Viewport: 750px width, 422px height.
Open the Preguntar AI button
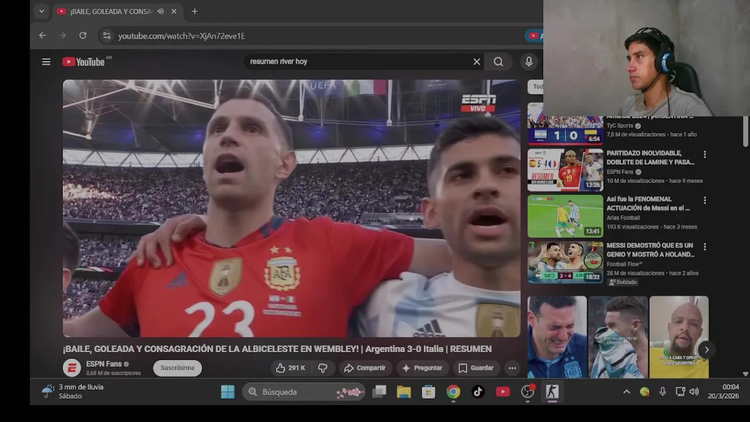(x=422, y=368)
